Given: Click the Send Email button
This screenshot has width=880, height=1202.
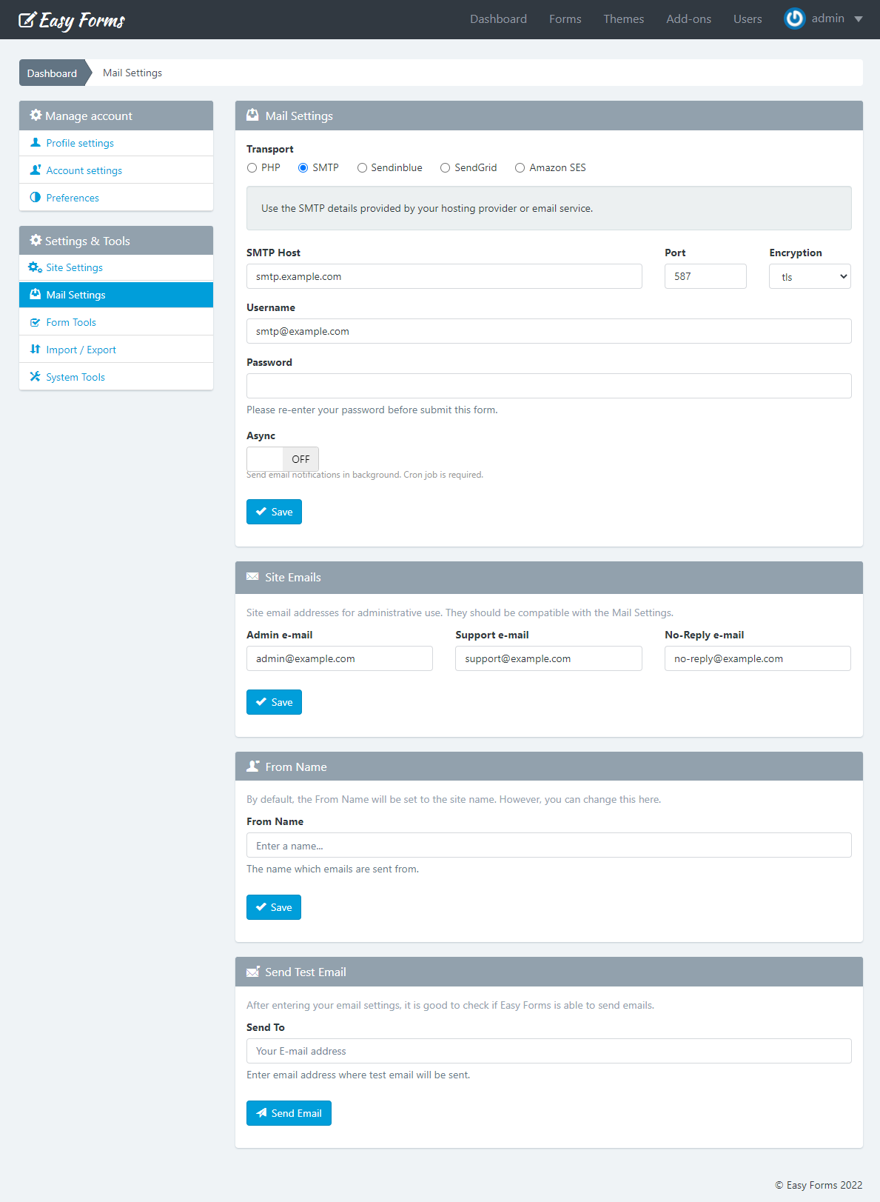Looking at the screenshot, I should [x=289, y=1113].
